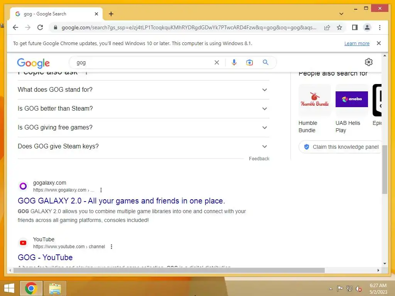395x296 pixels.
Task: Open the eneba UAB Helis Play thumbnail
Action: (352, 100)
